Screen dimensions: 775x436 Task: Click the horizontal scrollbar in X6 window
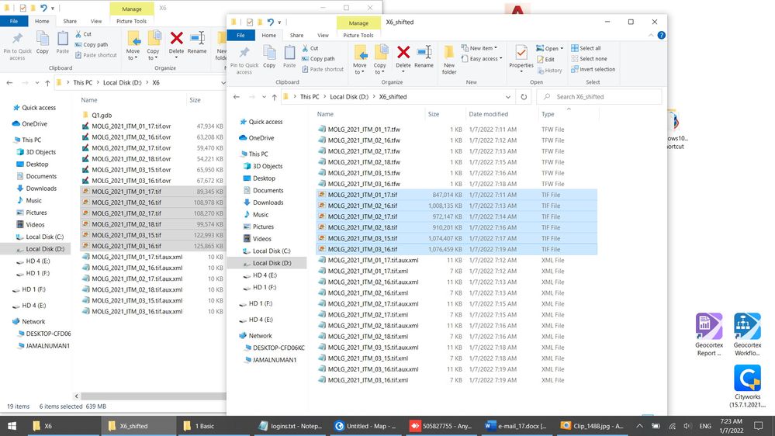[154, 396]
